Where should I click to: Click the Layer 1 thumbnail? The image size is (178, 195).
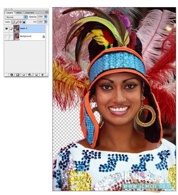tap(16, 29)
